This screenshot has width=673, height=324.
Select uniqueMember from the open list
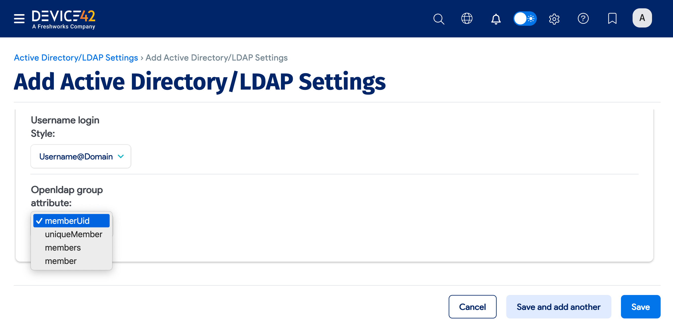pyautogui.click(x=74, y=234)
